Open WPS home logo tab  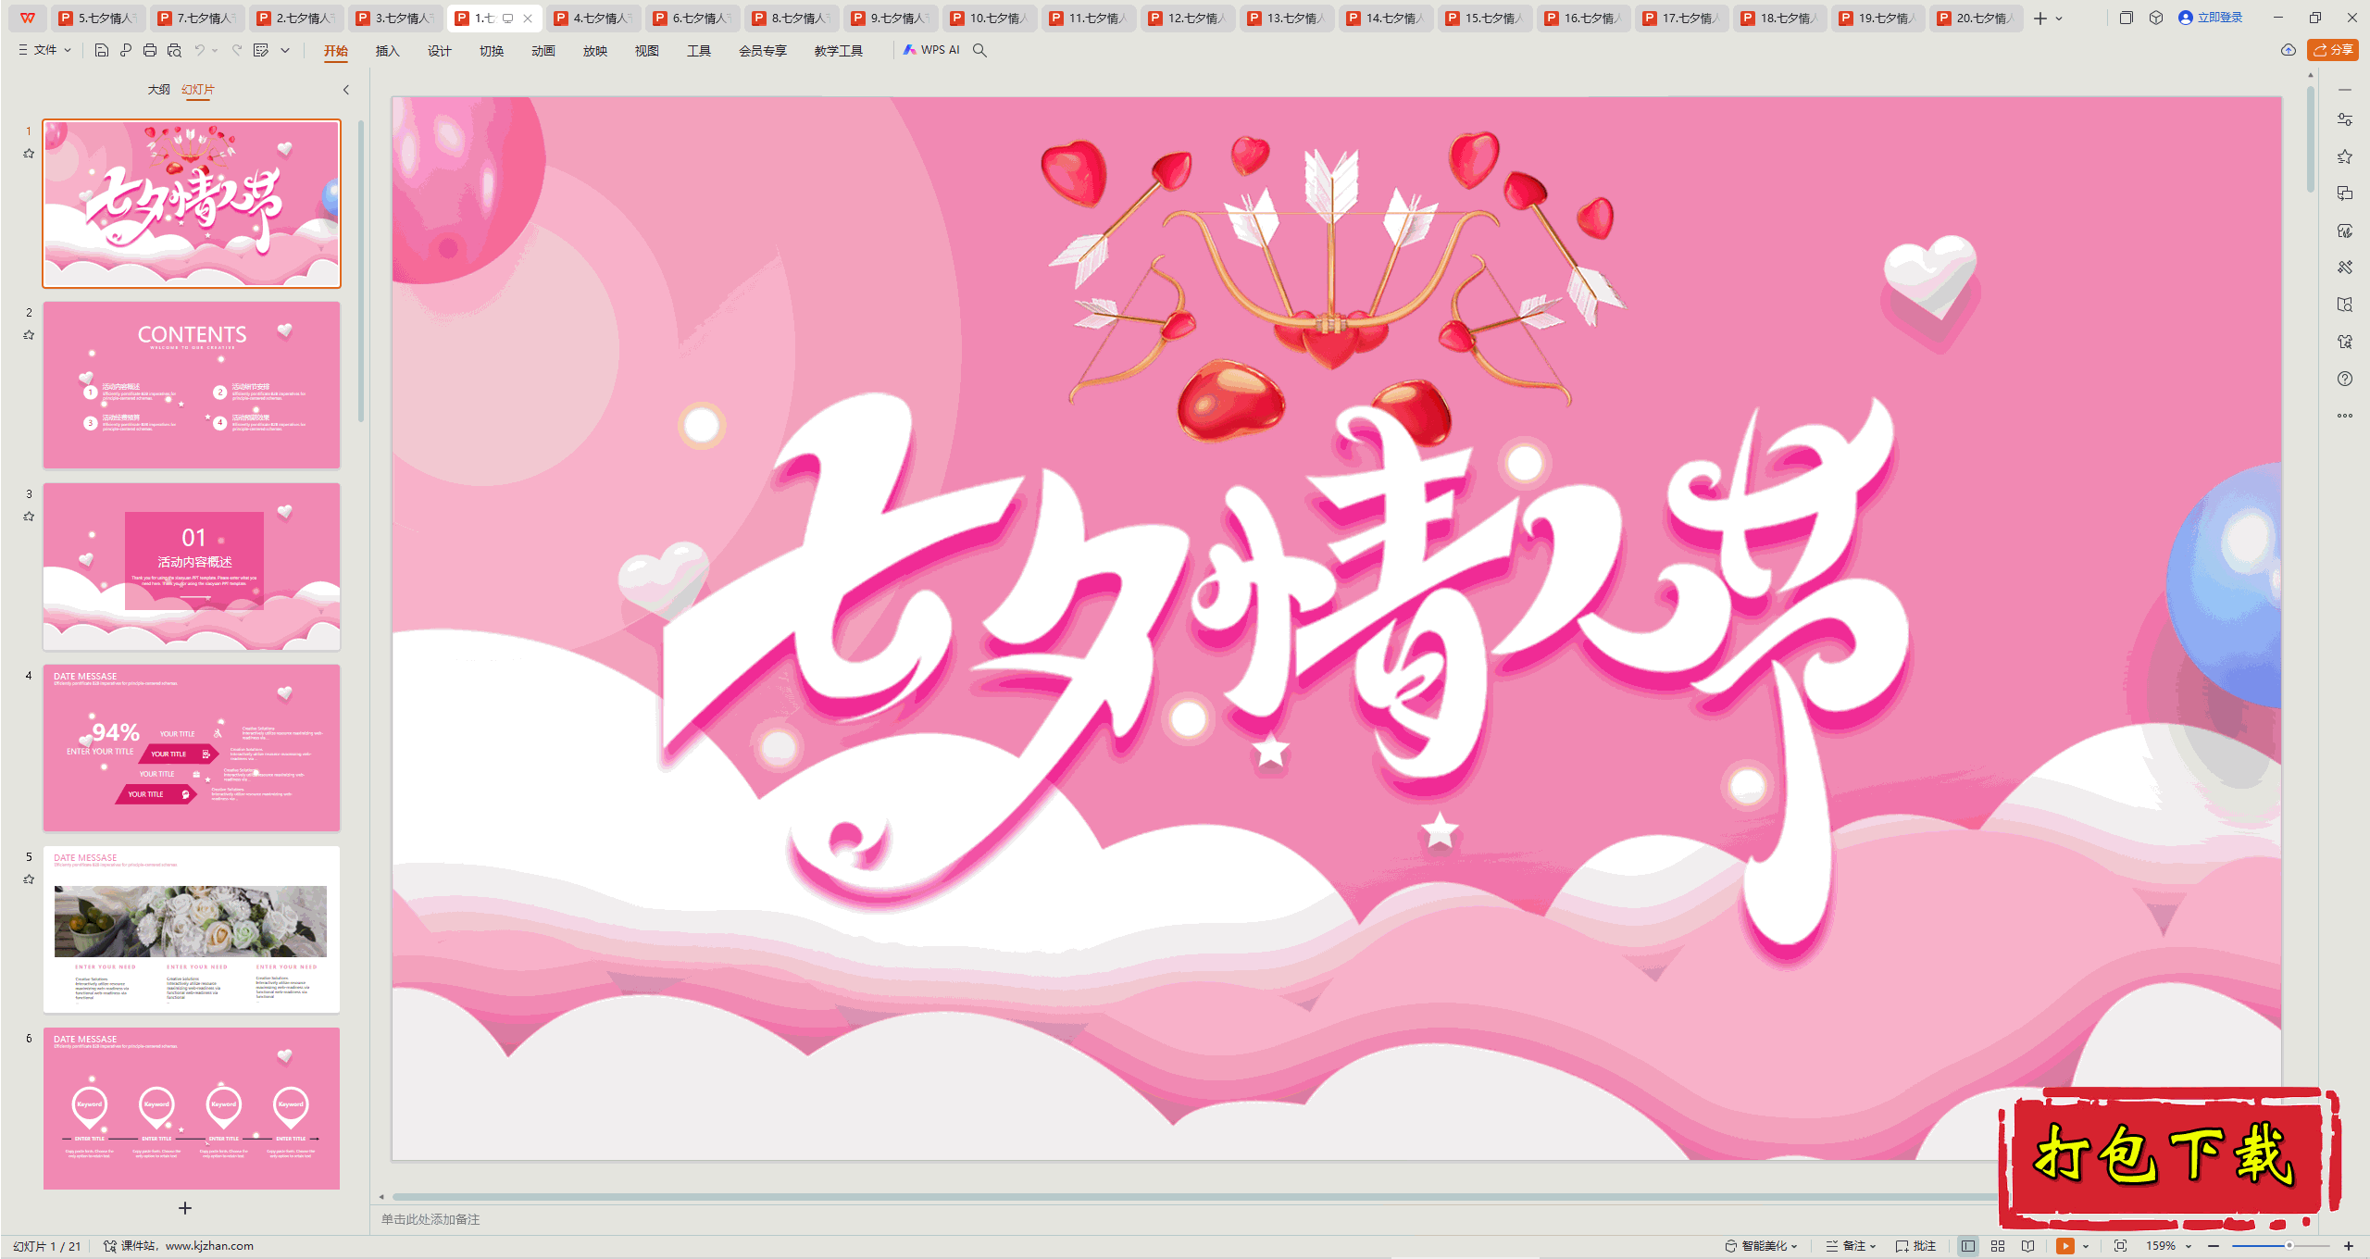pyautogui.click(x=28, y=18)
